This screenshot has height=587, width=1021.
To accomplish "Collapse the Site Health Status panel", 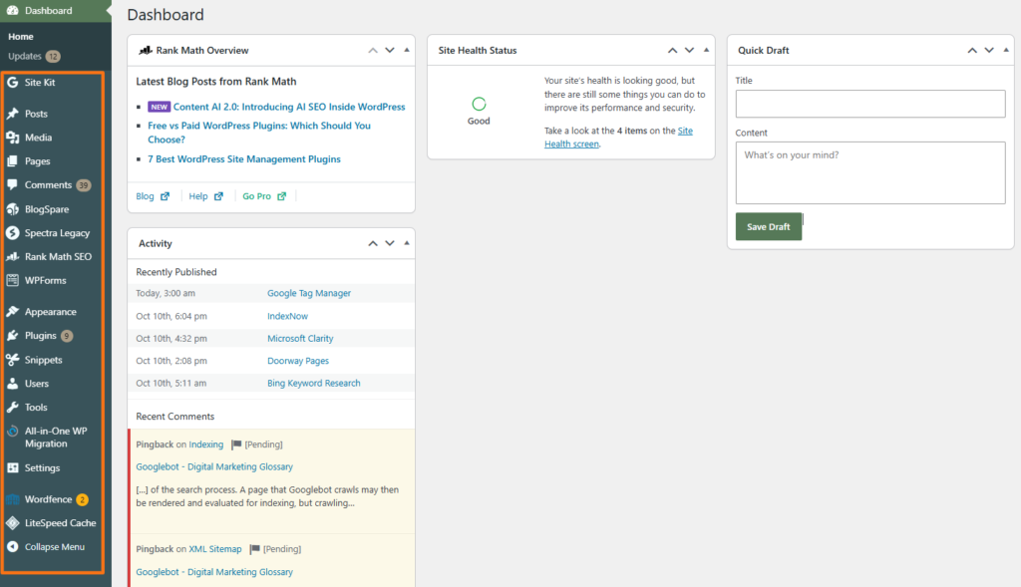I will coord(707,50).
